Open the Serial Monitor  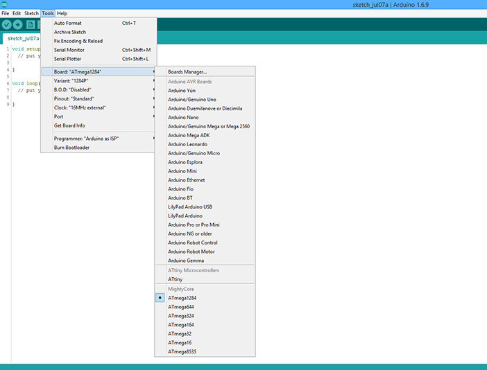click(x=99, y=50)
